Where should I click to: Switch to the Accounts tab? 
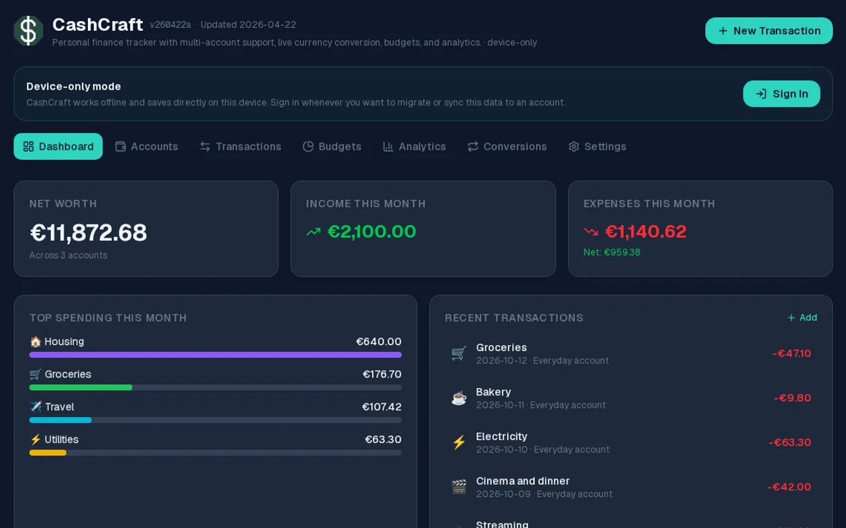click(x=147, y=147)
